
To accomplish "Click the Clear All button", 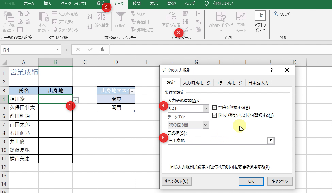I will pyautogui.click(x=176, y=181).
